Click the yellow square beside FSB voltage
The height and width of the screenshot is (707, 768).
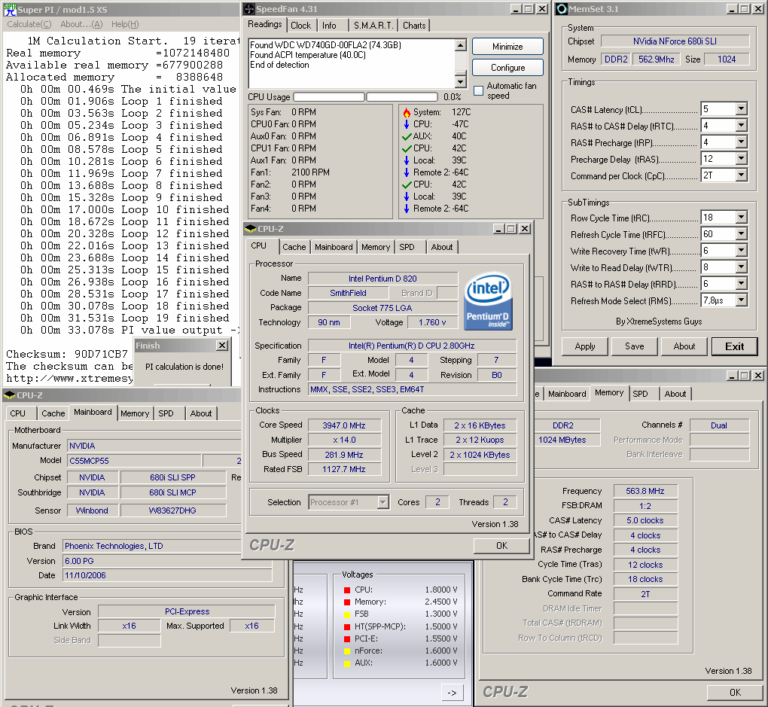[x=347, y=614]
